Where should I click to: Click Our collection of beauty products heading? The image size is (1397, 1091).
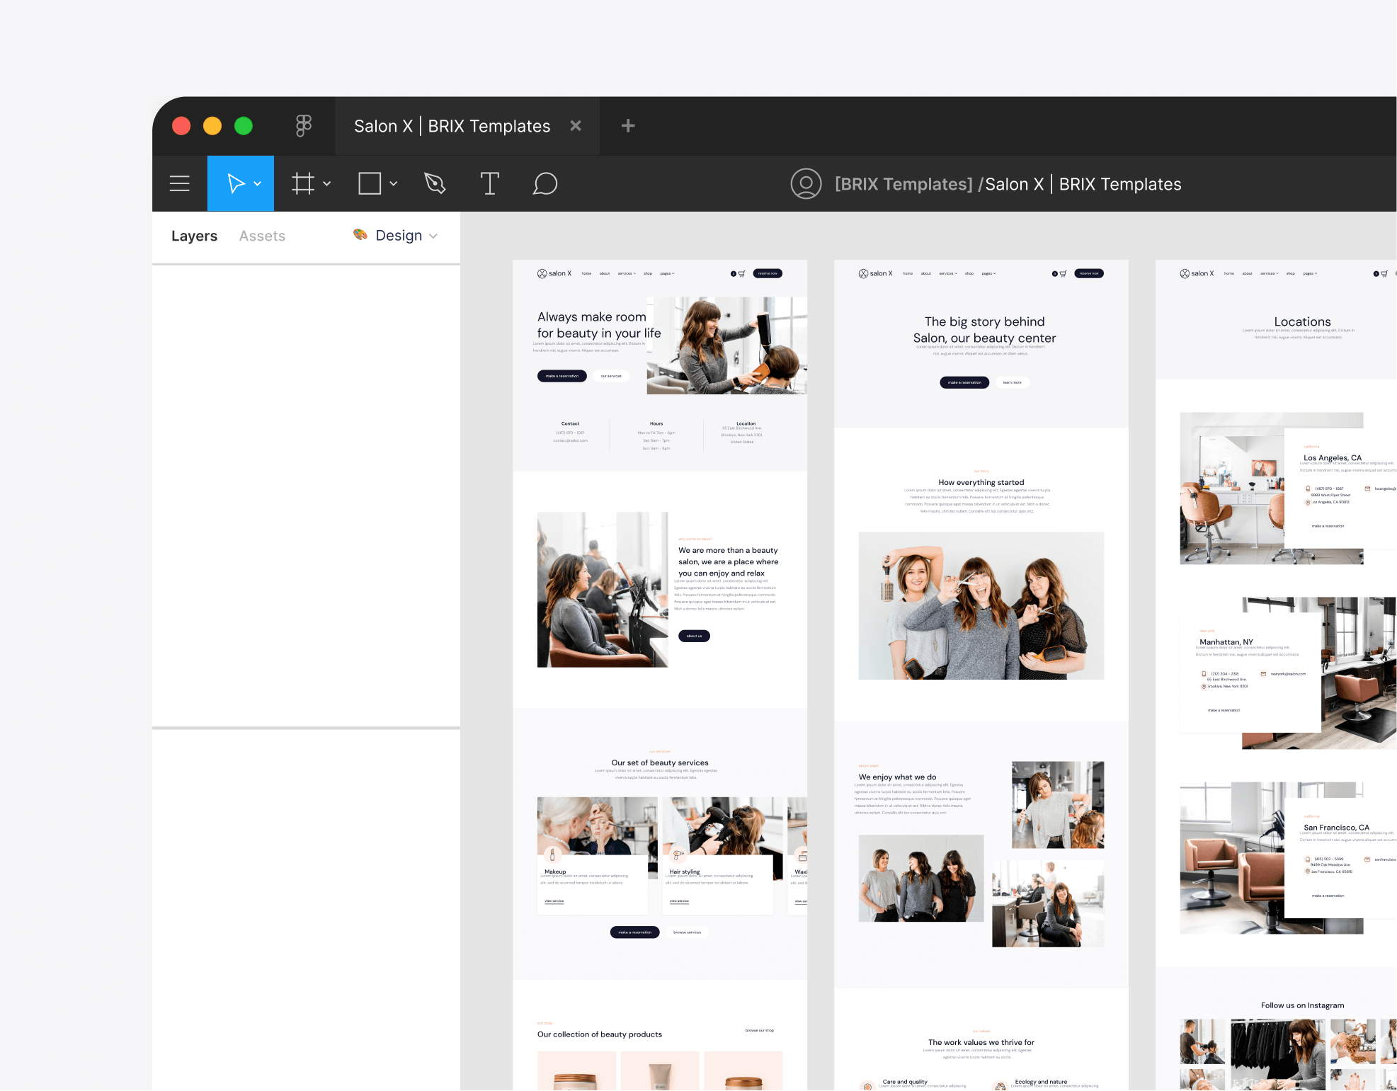point(600,1034)
